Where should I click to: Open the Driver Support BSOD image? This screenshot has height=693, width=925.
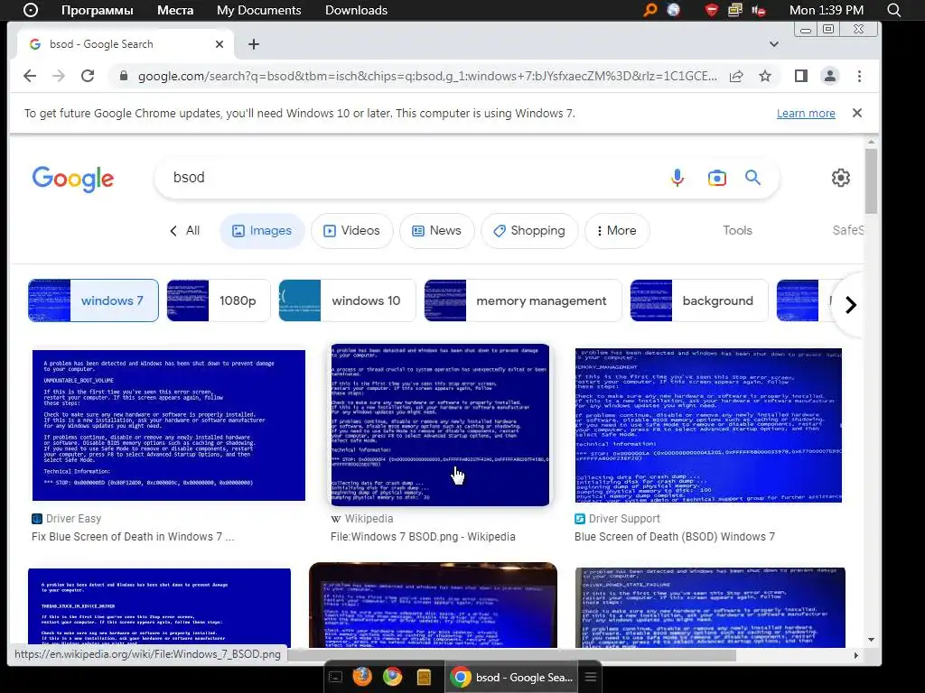coord(708,425)
